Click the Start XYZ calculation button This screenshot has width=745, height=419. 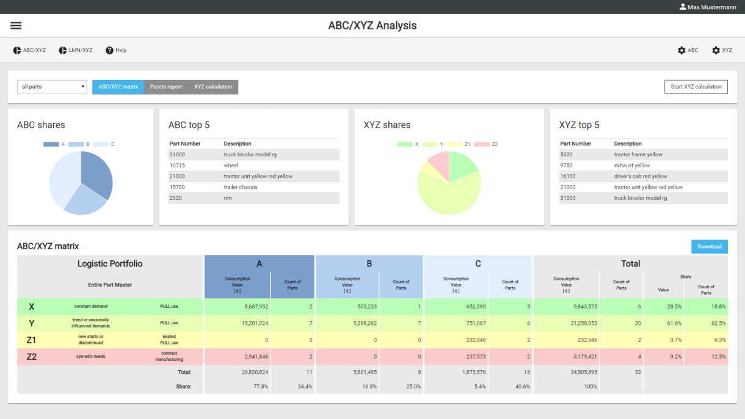pyautogui.click(x=696, y=87)
